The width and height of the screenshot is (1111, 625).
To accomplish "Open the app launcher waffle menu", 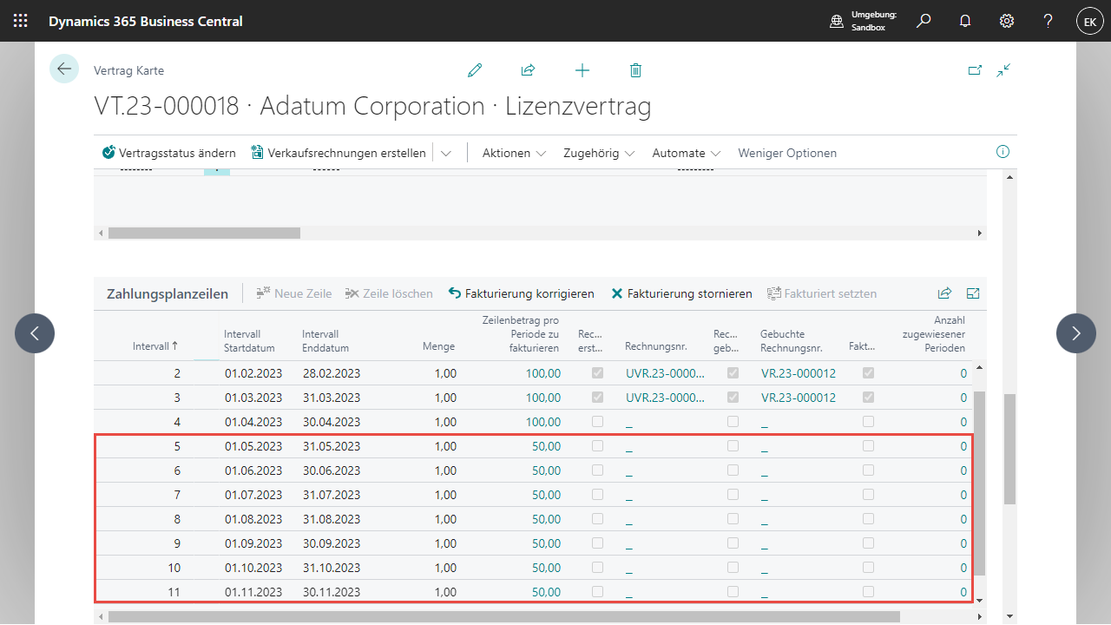I will [x=20, y=21].
